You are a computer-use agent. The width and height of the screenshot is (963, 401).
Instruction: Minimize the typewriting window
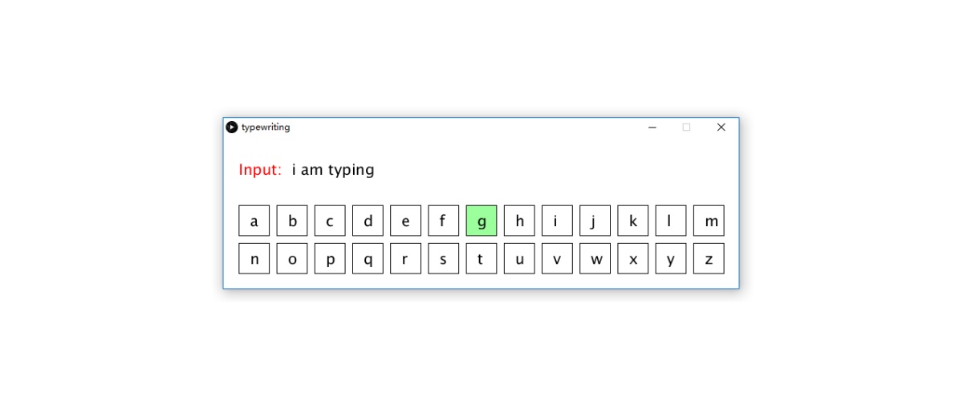tap(652, 127)
